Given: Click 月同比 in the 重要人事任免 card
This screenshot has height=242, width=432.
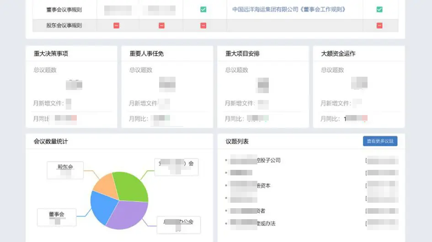Looking at the screenshot, I should click(139, 119).
